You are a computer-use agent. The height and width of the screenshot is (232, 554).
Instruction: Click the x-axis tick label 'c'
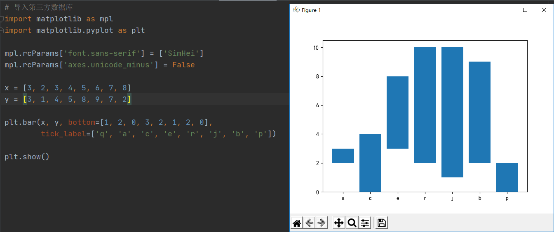[370, 198]
